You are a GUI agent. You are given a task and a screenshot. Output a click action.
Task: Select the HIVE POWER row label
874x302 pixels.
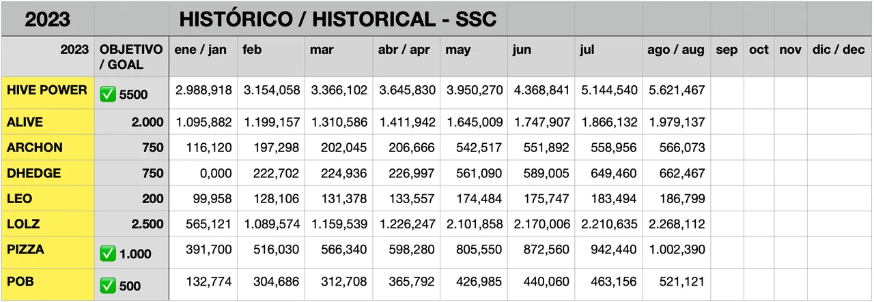pos(47,90)
